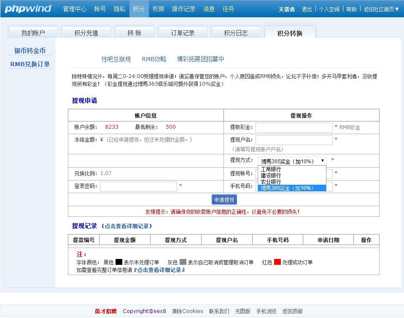Open 银币转金币 sidebar link
This screenshot has height=318, width=404.
pos(30,51)
